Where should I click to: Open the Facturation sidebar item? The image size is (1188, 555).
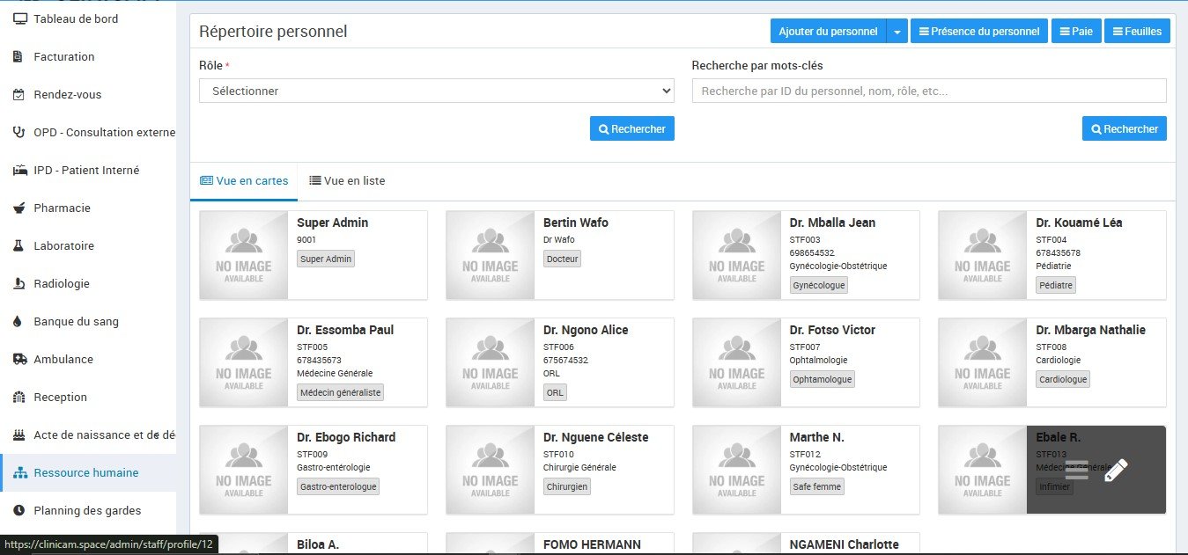(x=63, y=56)
